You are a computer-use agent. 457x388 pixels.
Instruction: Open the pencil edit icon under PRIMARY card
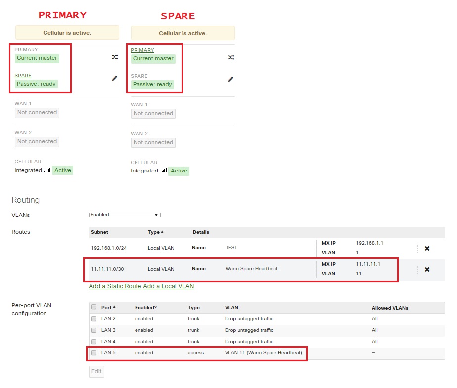pos(114,78)
